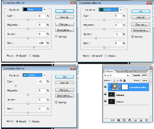Click the new group folder icon
Viewport: 154px width, 129px height.
pos(135,120)
